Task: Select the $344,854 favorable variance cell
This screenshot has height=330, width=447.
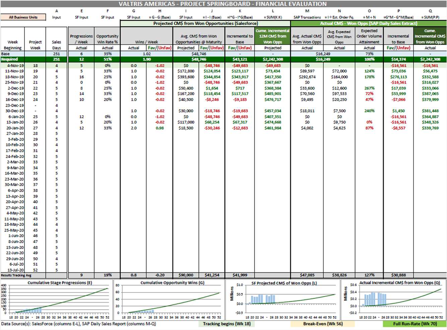Action: click(x=212, y=77)
